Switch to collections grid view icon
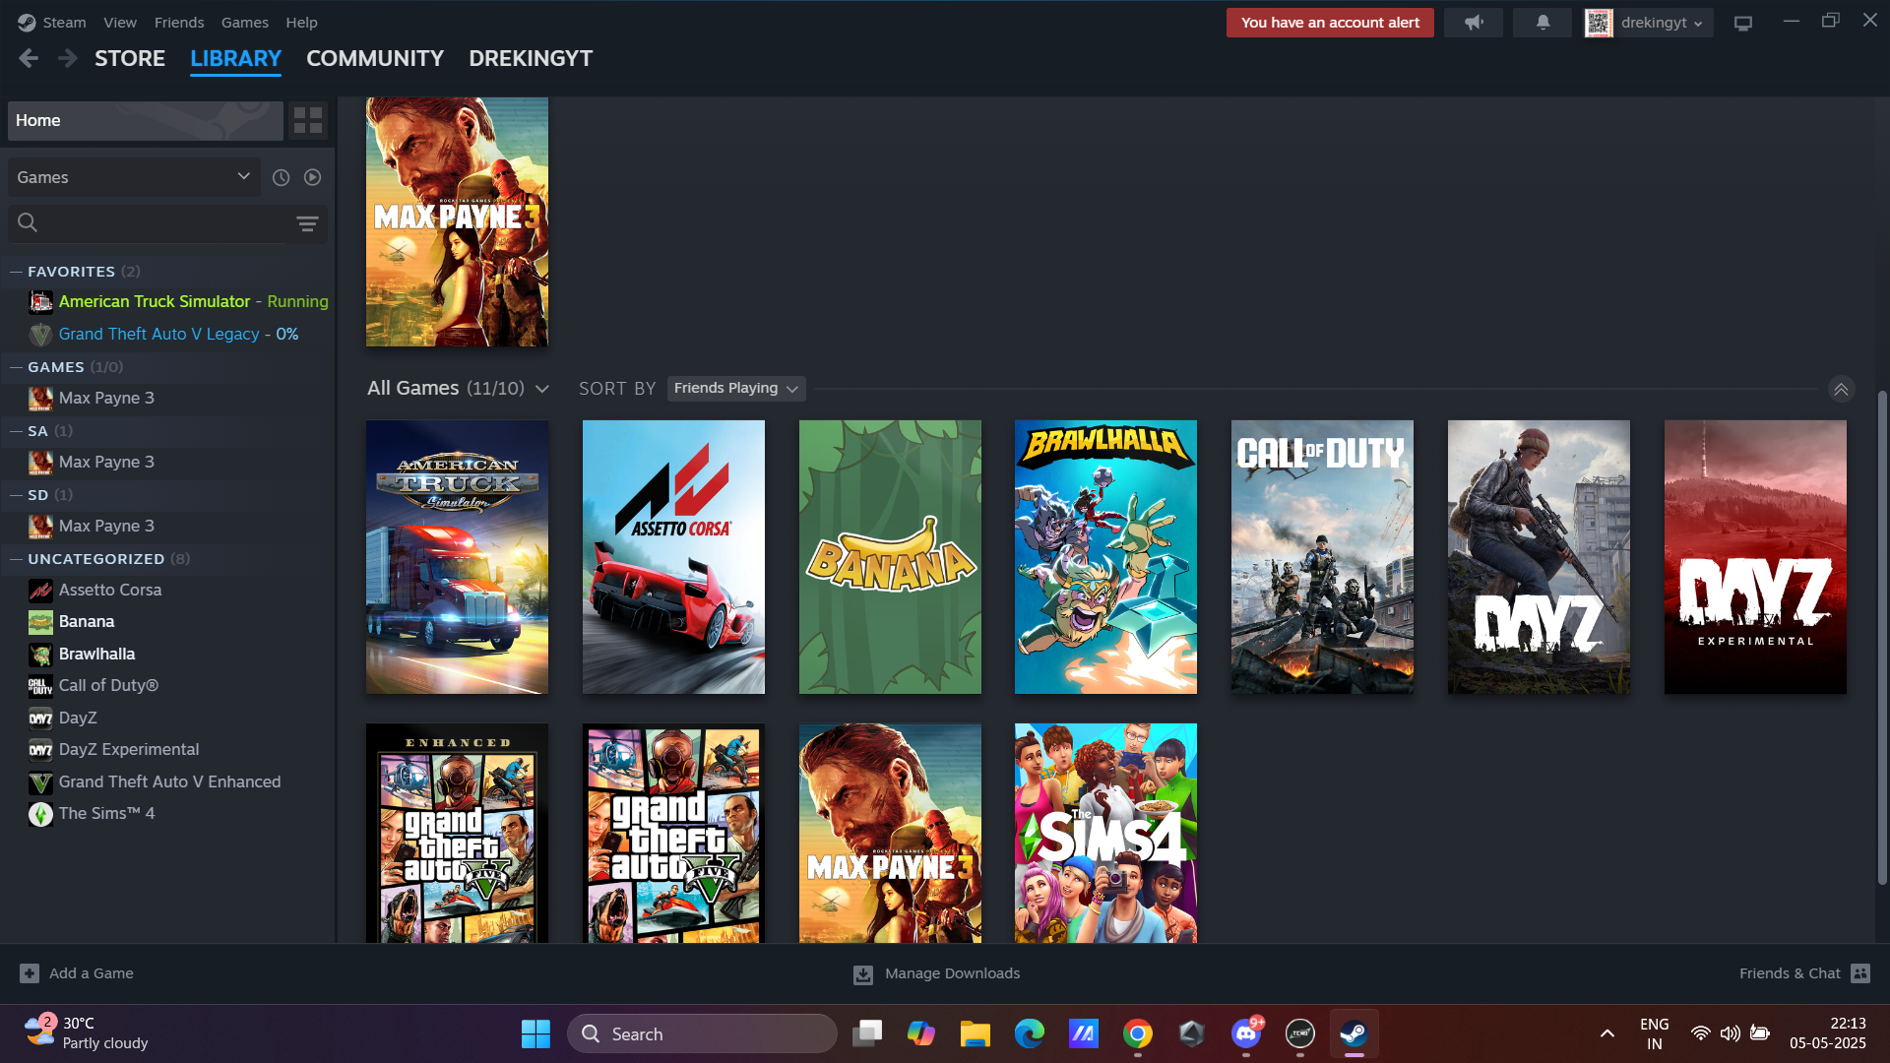 tap(308, 121)
